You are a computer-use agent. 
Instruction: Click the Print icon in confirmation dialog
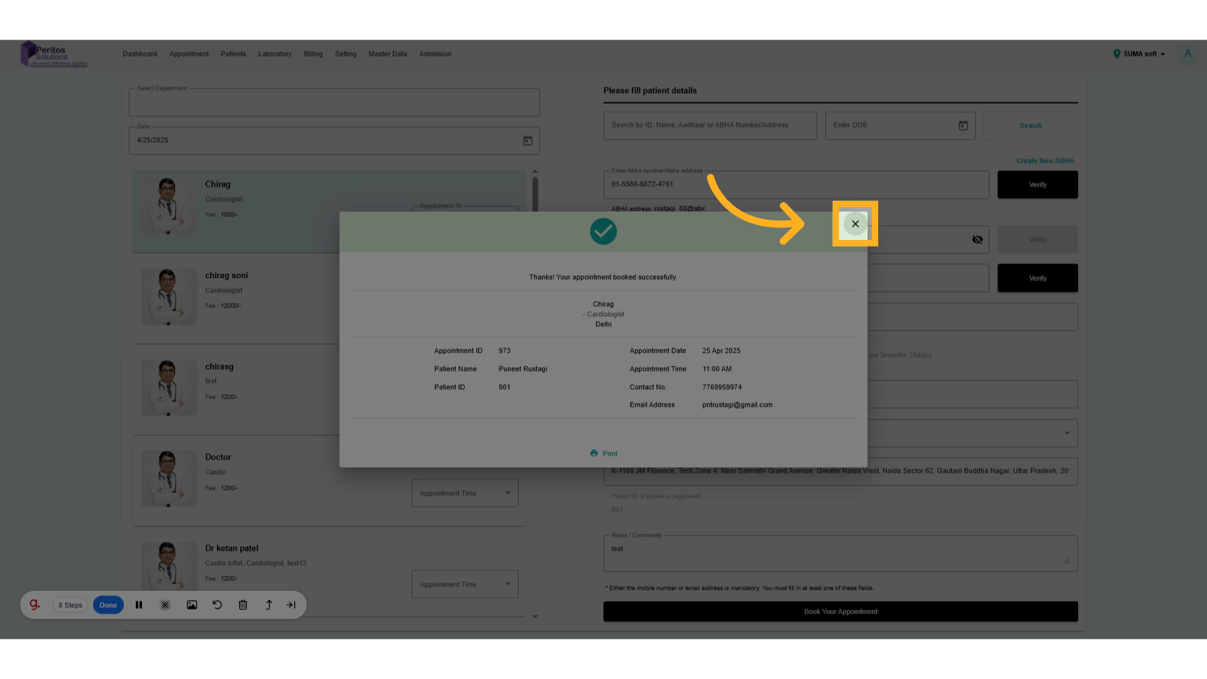tap(594, 453)
